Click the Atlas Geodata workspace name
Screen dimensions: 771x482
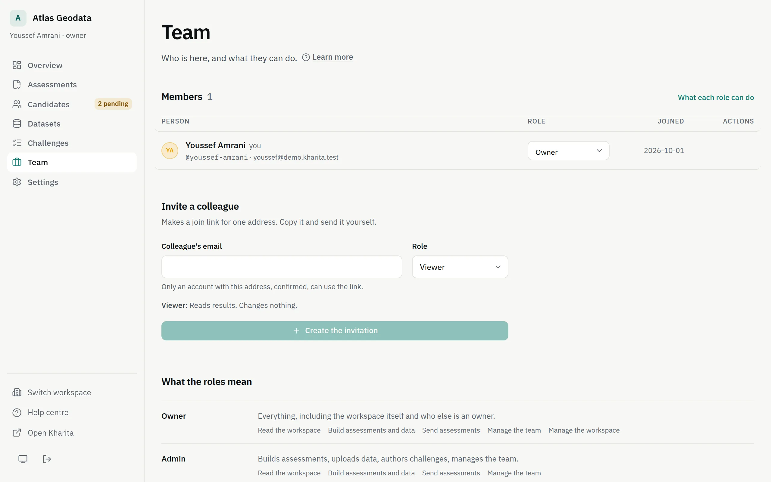pyautogui.click(x=62, y=18)
